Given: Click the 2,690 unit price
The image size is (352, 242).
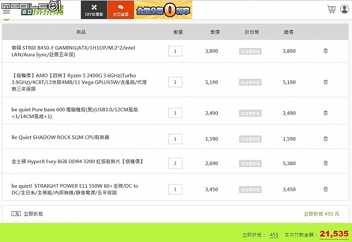Looking at the screenshot, I should (x=212, y=163).
